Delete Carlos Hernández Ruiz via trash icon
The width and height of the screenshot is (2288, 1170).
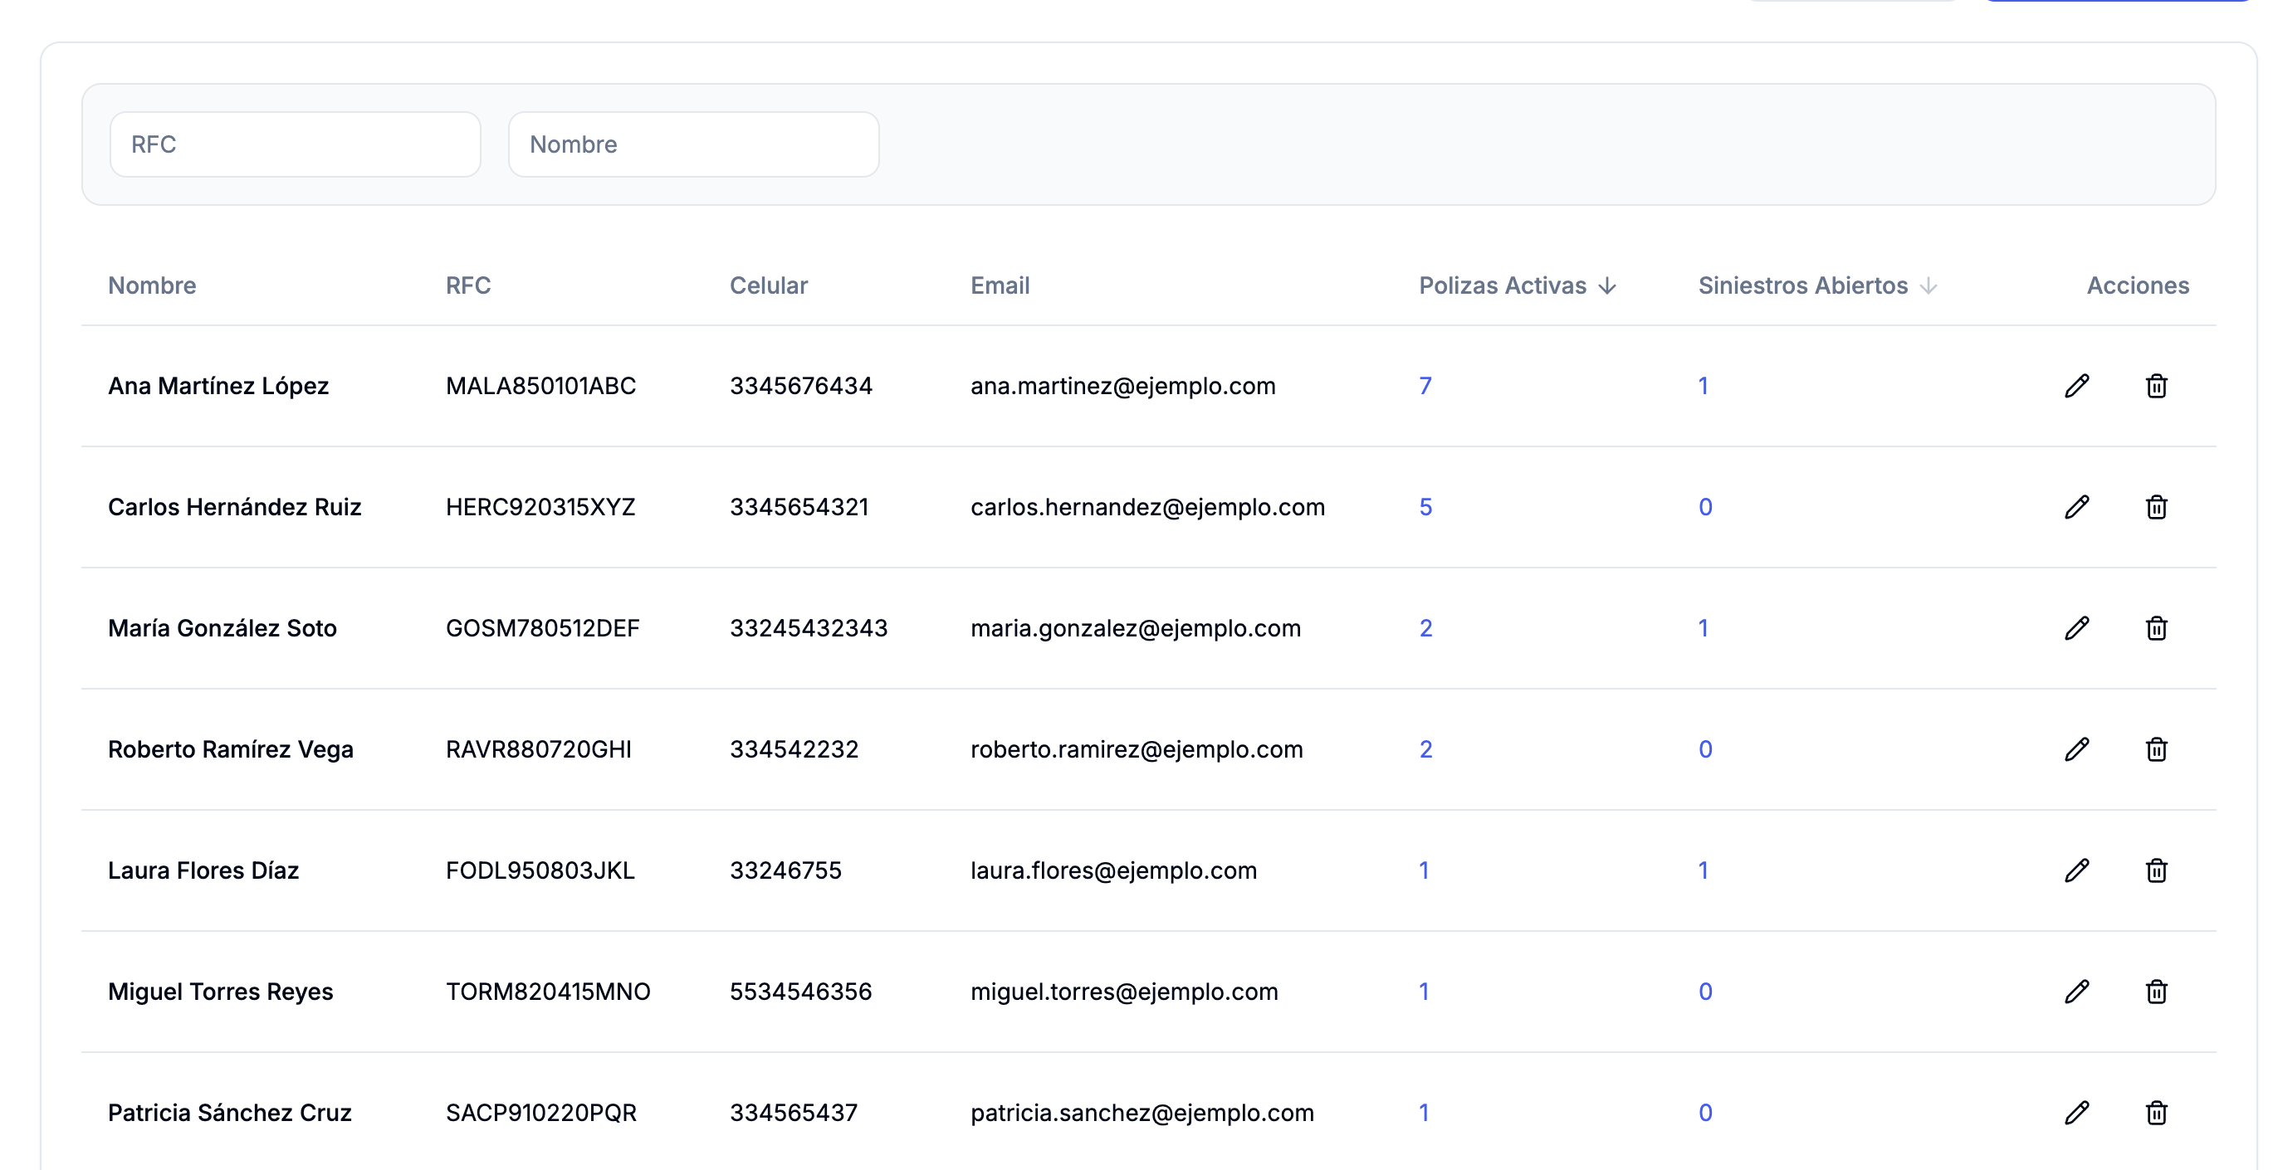(2156, 507)
